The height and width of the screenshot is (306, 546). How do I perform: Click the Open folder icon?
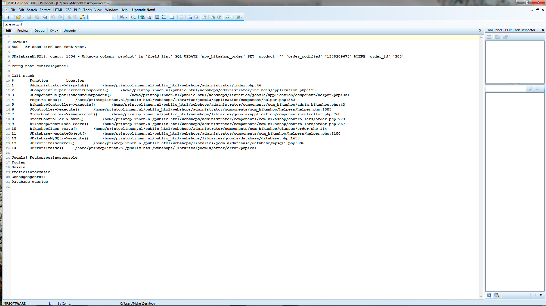[x=18, y=17]
